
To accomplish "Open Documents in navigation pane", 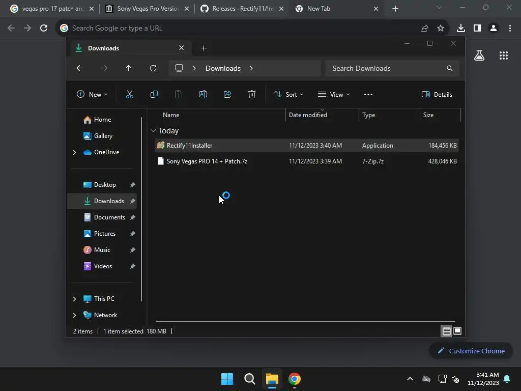I will pyautogui.click(x=103, y=217).
